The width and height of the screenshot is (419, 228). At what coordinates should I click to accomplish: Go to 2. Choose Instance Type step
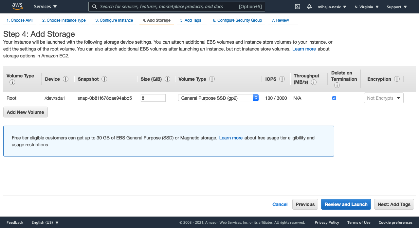click(x=64, y=20)
